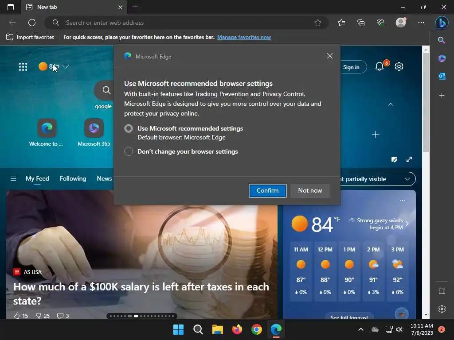
Task: Select Don't change your browser settings
Action: point(129,151)
